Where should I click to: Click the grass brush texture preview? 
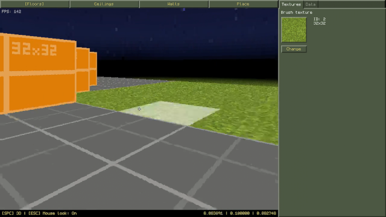294,30
